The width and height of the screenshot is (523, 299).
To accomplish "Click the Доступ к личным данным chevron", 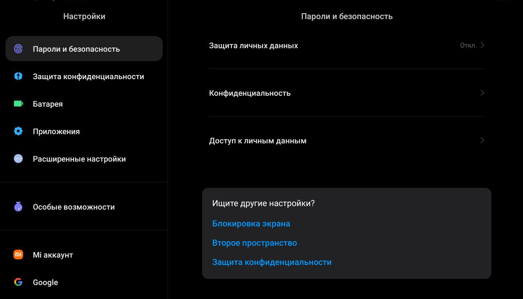I will [482, 140].
